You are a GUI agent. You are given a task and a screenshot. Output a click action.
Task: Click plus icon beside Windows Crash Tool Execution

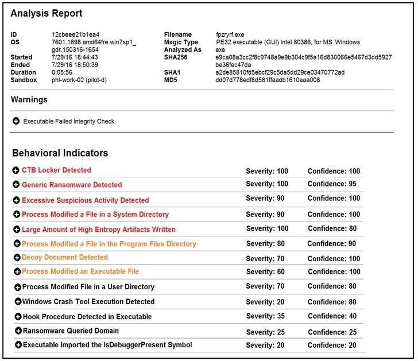(18, 302)
